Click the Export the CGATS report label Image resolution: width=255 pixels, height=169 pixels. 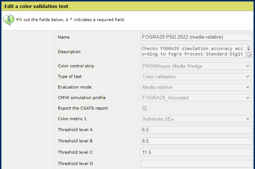83,108
